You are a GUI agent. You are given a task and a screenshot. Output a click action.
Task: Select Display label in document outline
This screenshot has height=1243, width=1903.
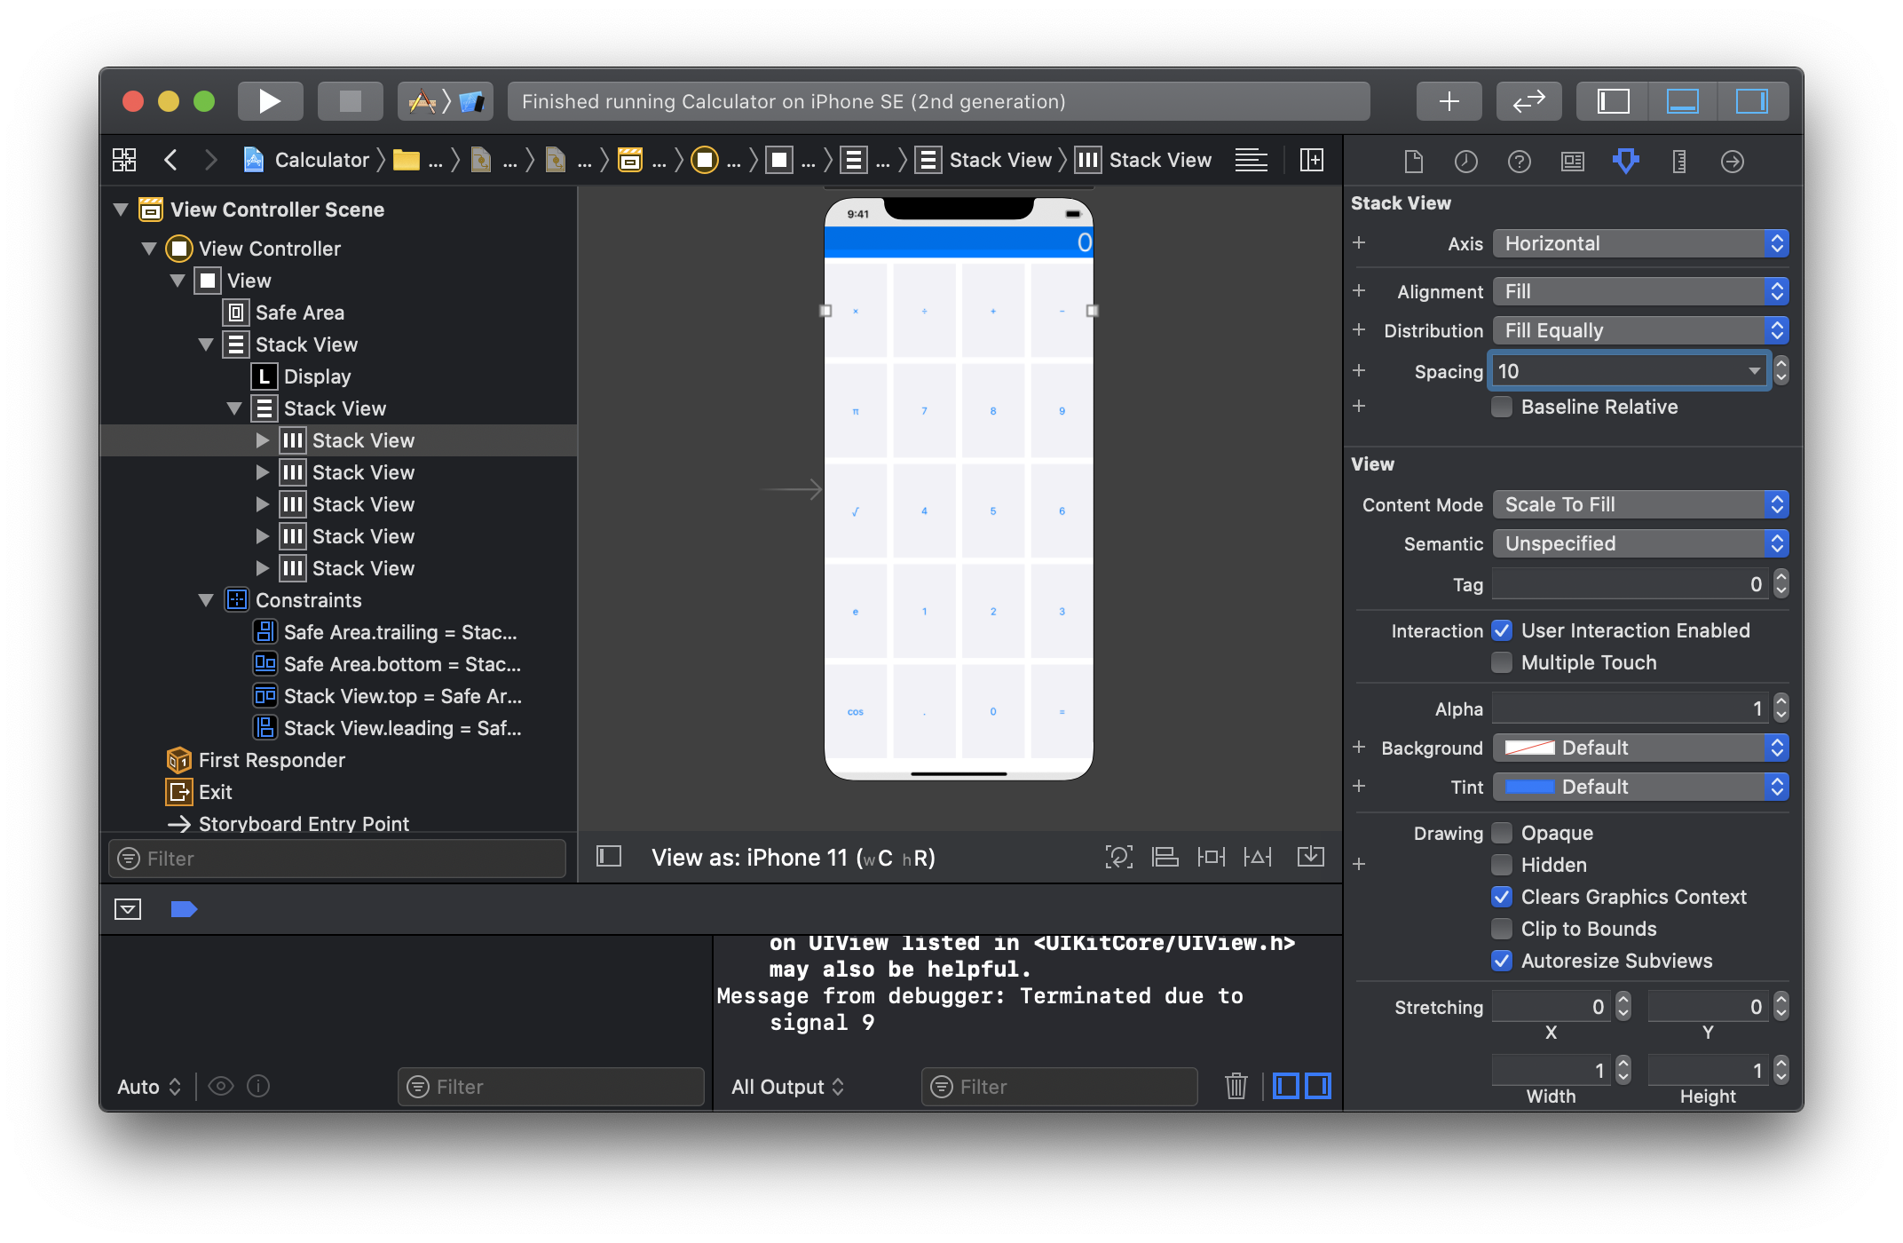tap(317, 376)
